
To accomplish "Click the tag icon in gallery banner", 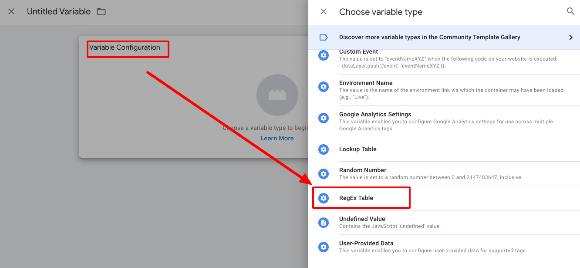I will click(324, 37).
